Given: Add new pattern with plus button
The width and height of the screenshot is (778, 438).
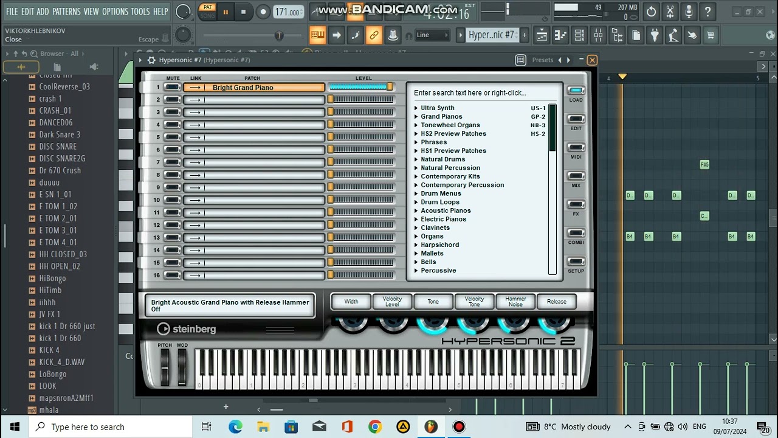Looking at the screenshot, I should pyautogui.click(x=525, y=35).
